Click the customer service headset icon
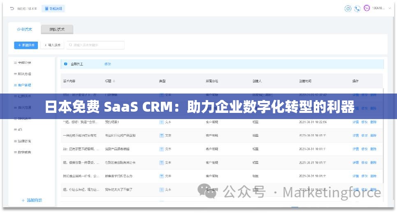The image size is (397, 213). [x=348, y=9]
